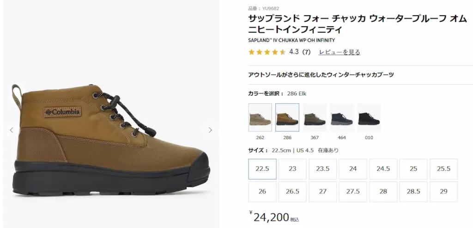Choose color swatch 367 olive boot
473x228 pixels.
tap(315, 117)
